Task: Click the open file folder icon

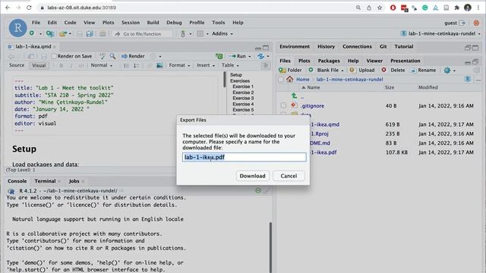Action: pos(63,33)
